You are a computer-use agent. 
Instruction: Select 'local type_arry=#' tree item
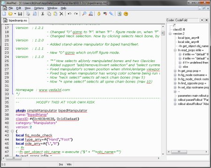click(x=188, y=38)
